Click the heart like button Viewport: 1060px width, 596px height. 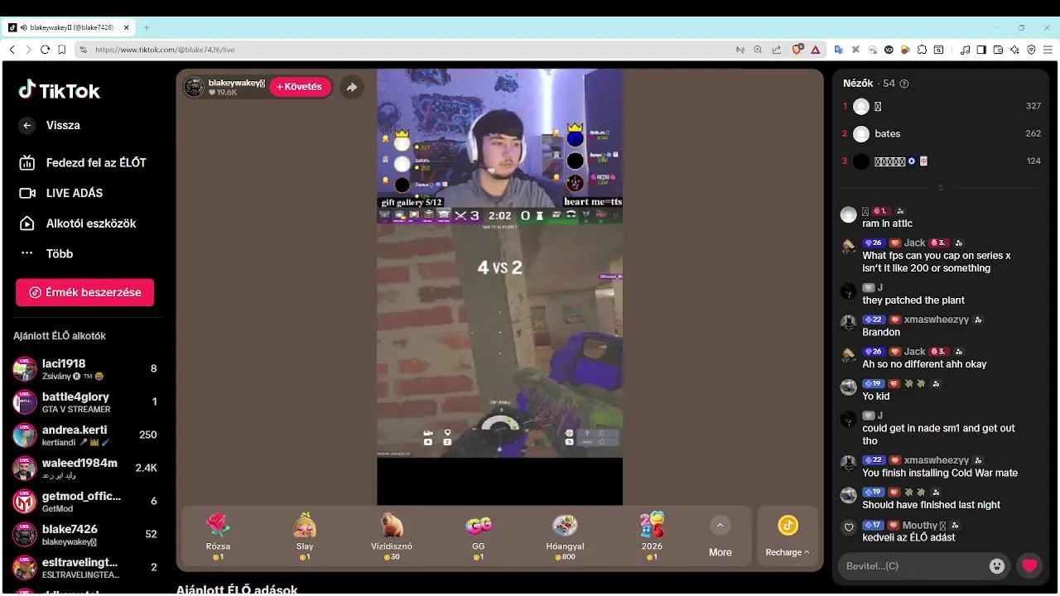(x=1029, y=566)
